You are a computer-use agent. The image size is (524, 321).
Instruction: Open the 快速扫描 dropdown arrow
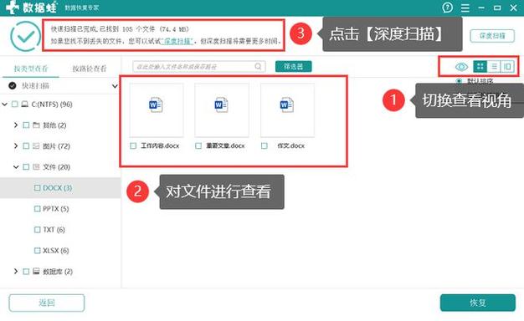tap(115, 86)
